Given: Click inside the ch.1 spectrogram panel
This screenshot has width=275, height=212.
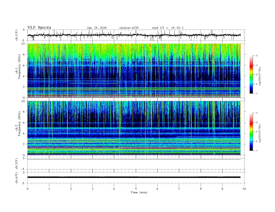Looking at the screenshot, I should [x=134, y=71].
